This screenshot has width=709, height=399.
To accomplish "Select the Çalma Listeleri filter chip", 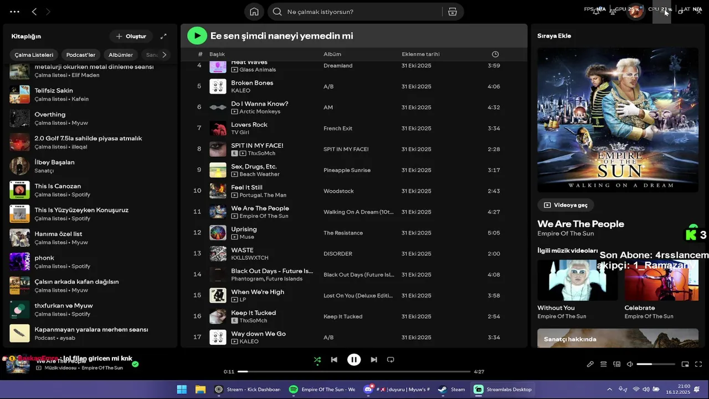I will [x=34, y=55].
